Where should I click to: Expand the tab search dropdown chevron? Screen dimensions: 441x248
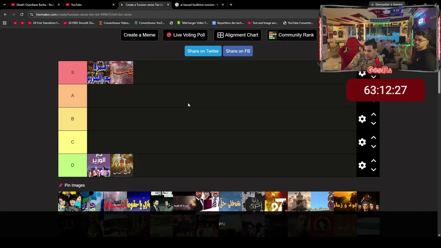(4, 5)
